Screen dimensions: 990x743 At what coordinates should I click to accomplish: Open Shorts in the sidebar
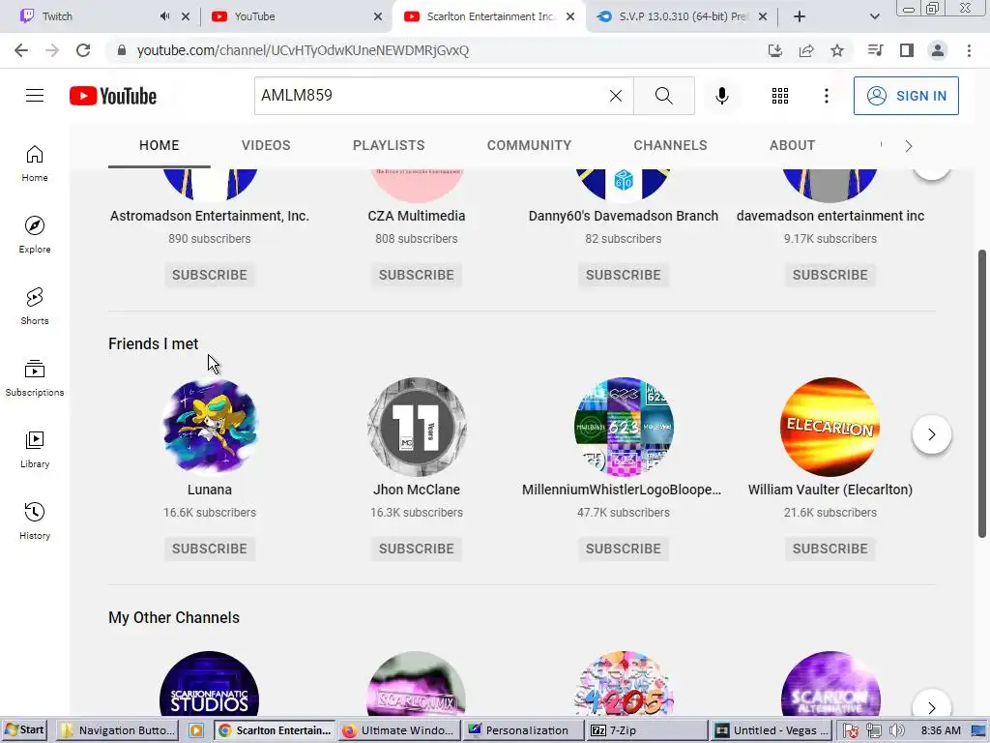point(35,307)
